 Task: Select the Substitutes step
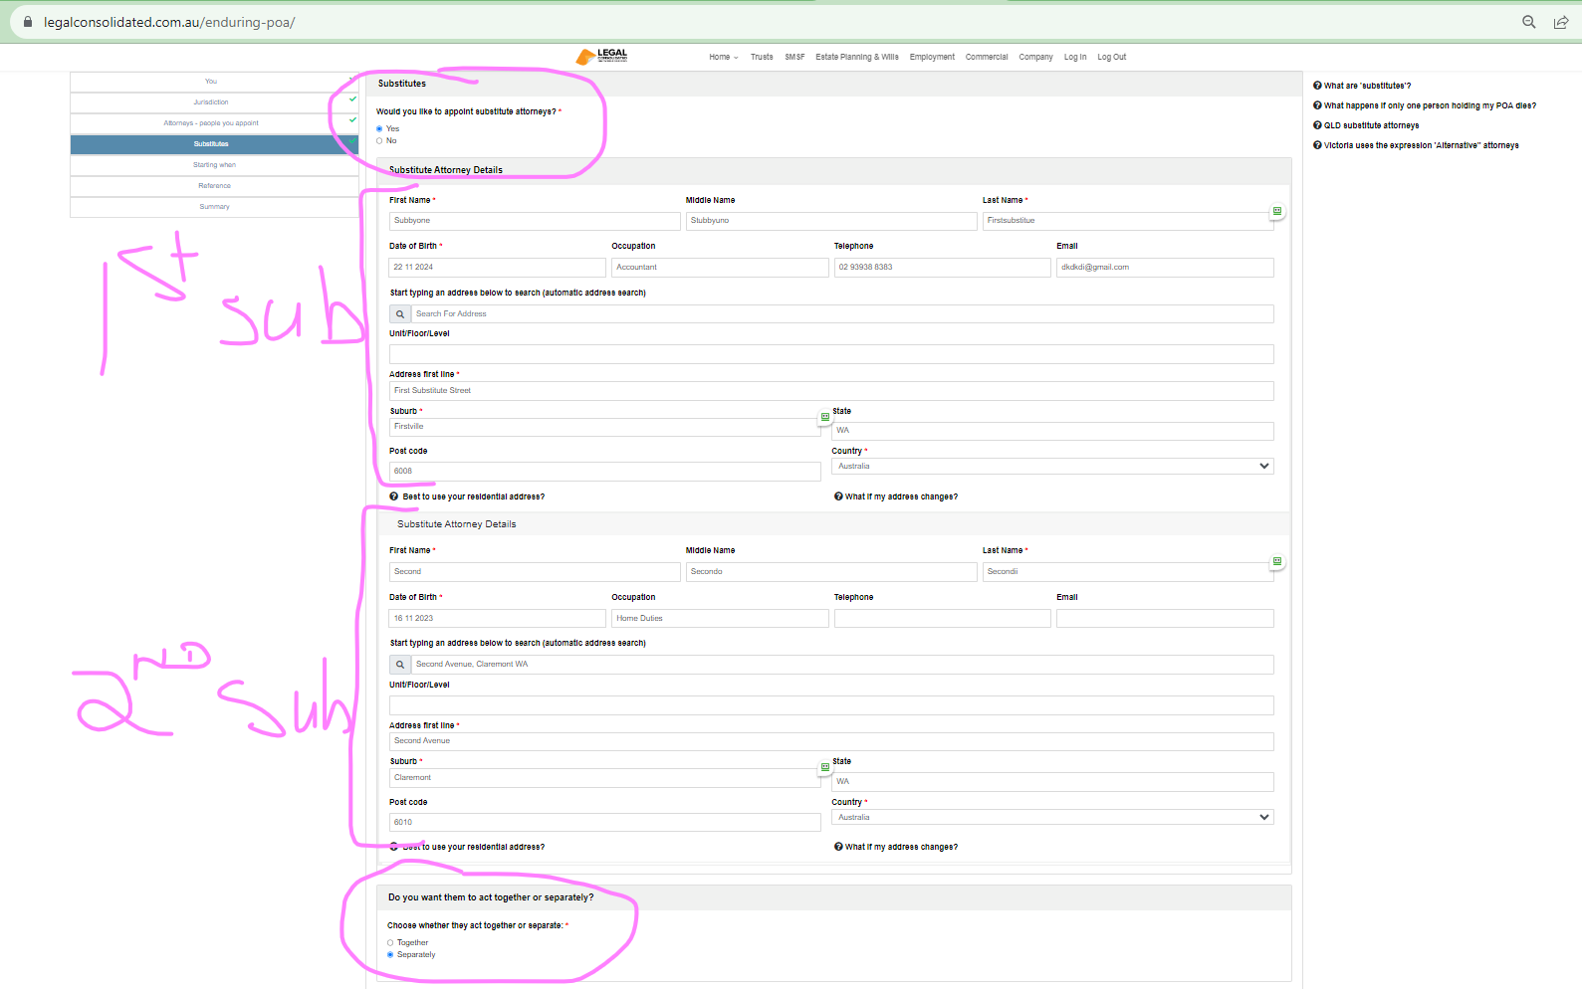tap(214, 144)
